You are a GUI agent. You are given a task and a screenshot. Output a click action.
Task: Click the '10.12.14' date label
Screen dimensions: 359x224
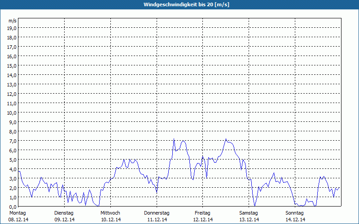point(111,220)
